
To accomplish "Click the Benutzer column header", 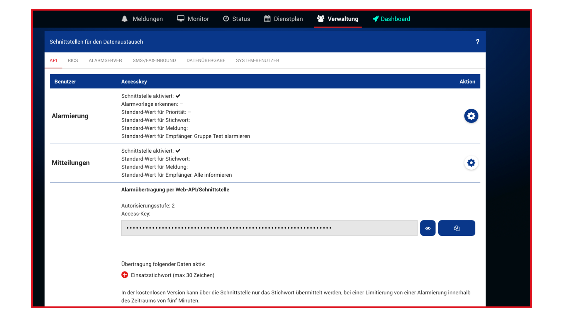I will tap(65, 82).
